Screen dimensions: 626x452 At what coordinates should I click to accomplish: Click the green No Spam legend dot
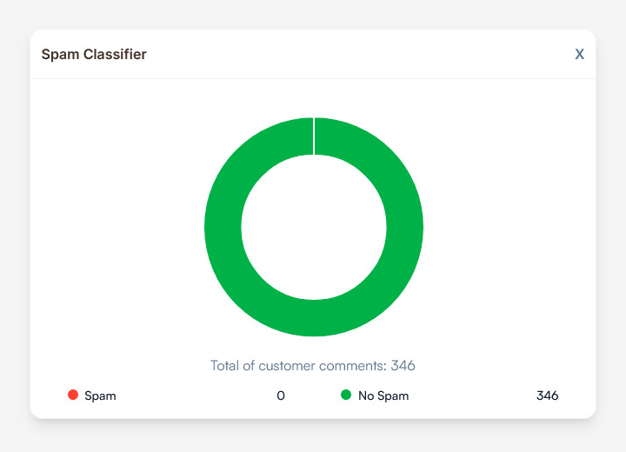[x=346, y=395]
